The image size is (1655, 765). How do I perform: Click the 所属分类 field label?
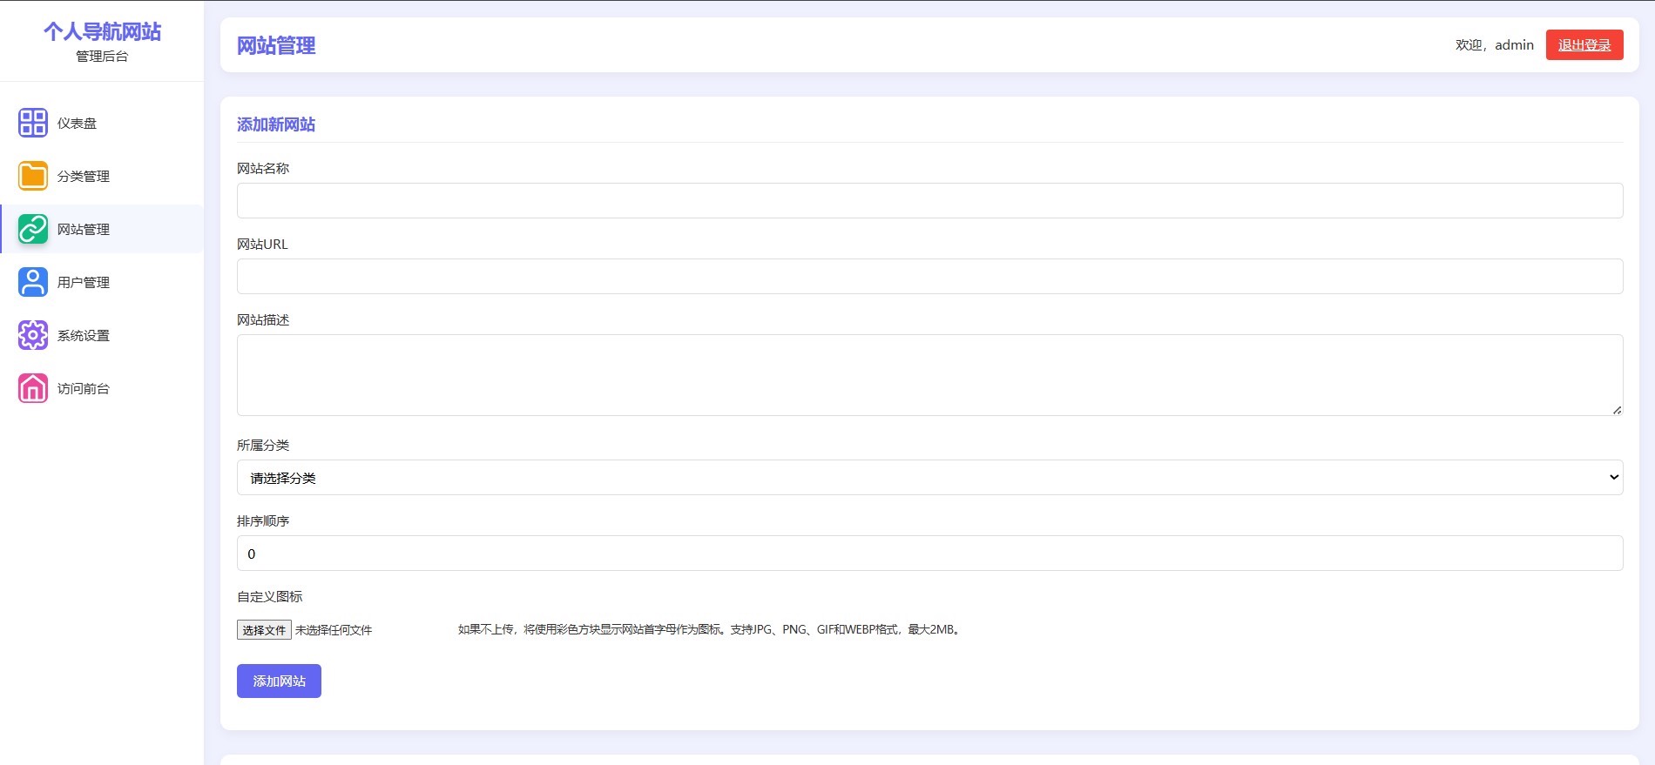point(263,445)
